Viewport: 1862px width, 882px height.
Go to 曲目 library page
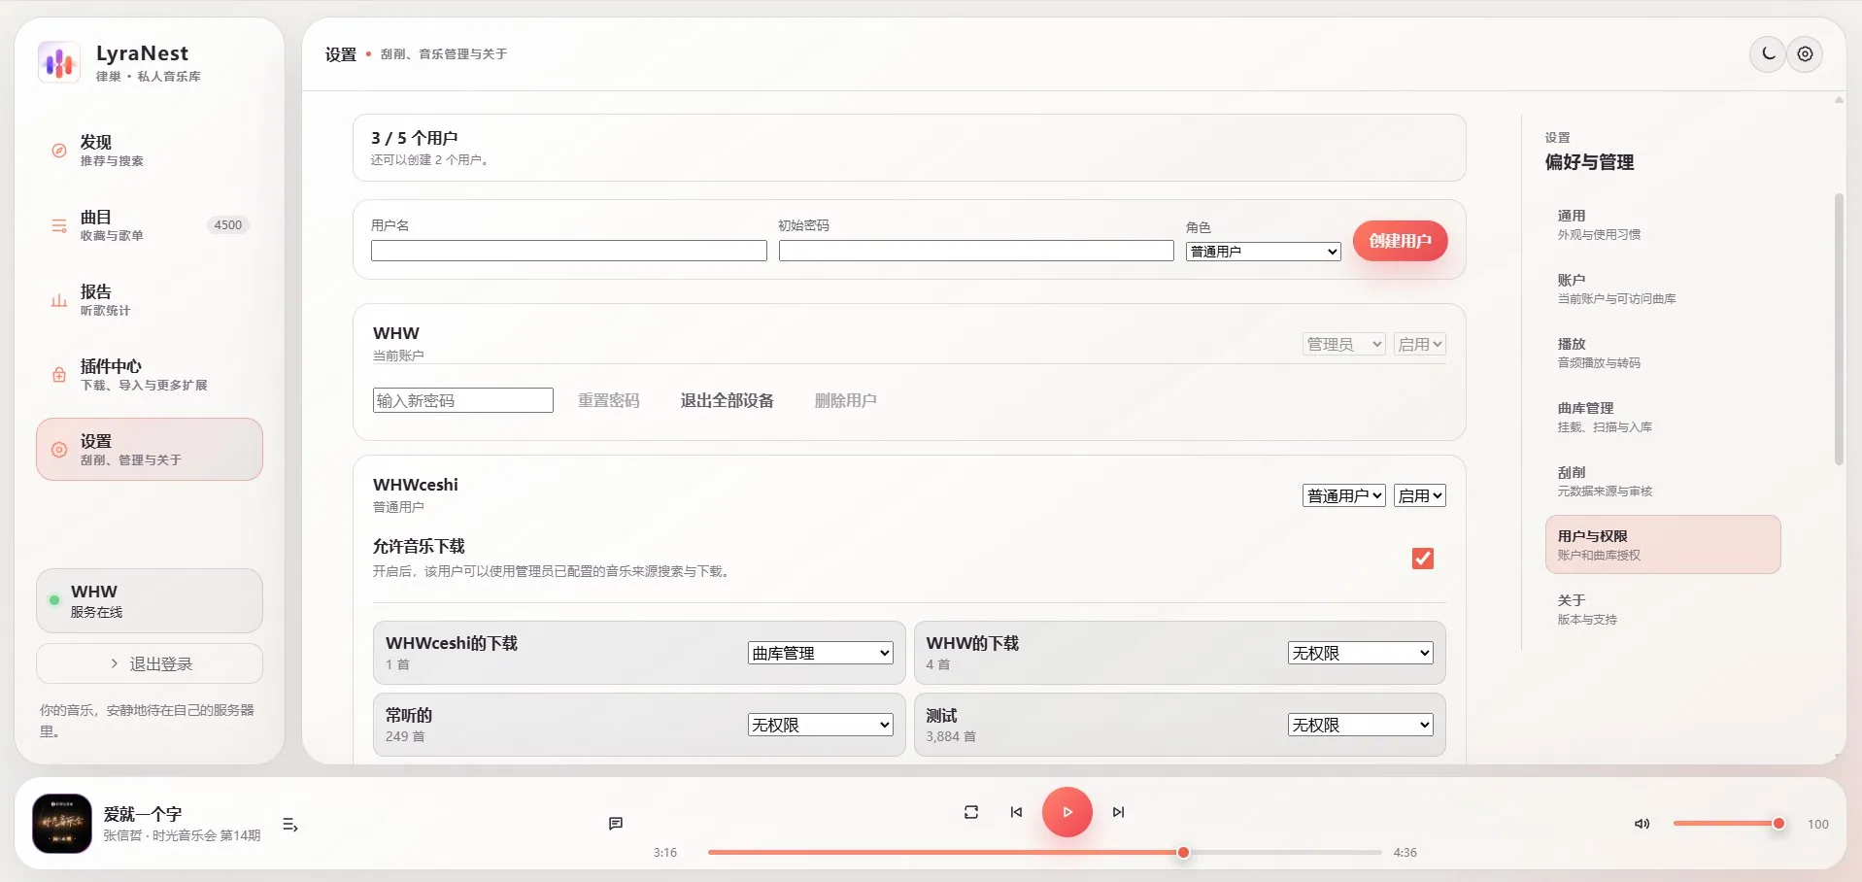150,225
